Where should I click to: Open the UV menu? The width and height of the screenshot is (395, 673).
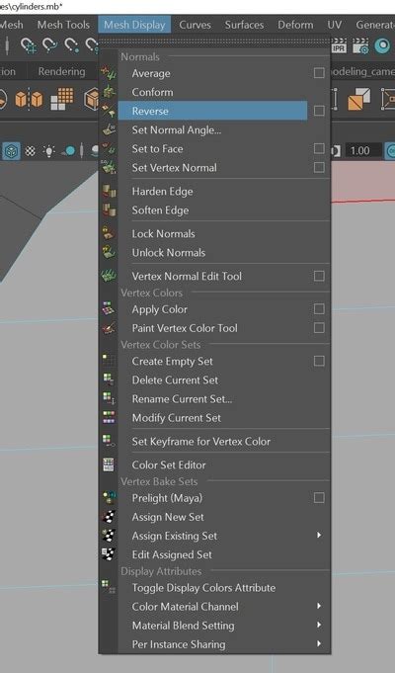[x=335, y=25]
